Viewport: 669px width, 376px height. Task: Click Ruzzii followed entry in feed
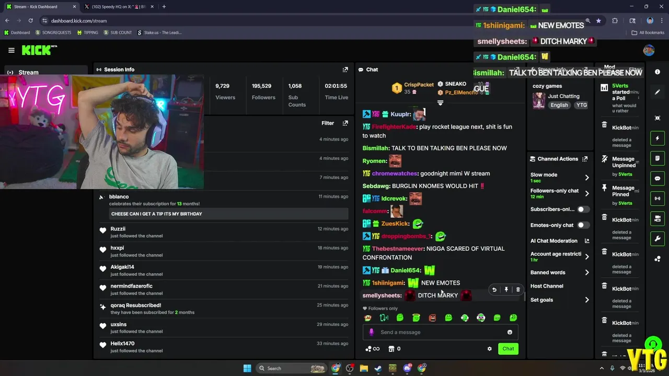point(224,232)
